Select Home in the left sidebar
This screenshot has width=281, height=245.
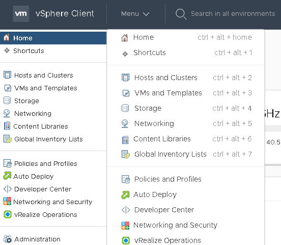point(53,38)
